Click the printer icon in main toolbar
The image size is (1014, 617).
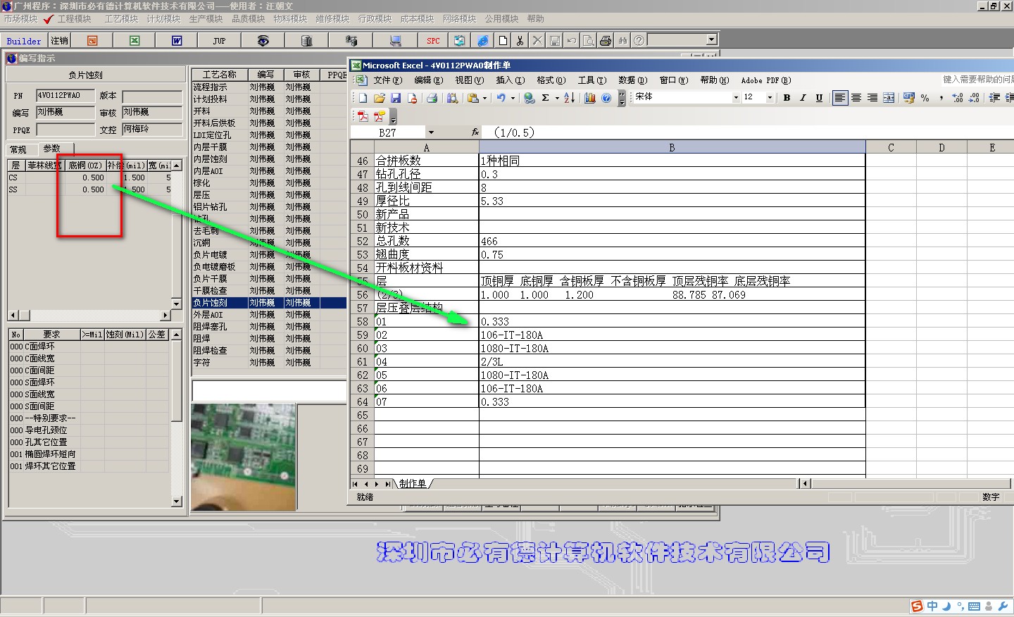point(605,41)
